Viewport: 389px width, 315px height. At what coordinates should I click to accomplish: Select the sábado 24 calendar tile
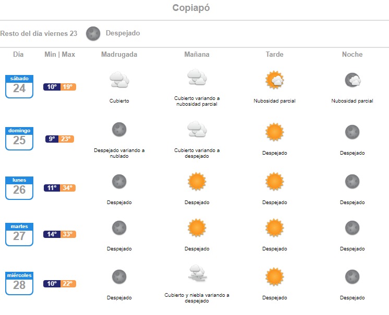(x=19, y=86)
